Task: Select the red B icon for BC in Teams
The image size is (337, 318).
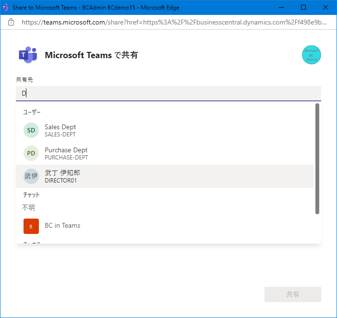Action: pyautogui.click(x=31, y=226)
